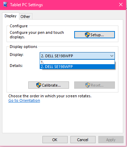The height and width of the screenshot is (147, 127).
Task: Click the greyed shield icon beside Reset
Action: click(x=88, y=85)
